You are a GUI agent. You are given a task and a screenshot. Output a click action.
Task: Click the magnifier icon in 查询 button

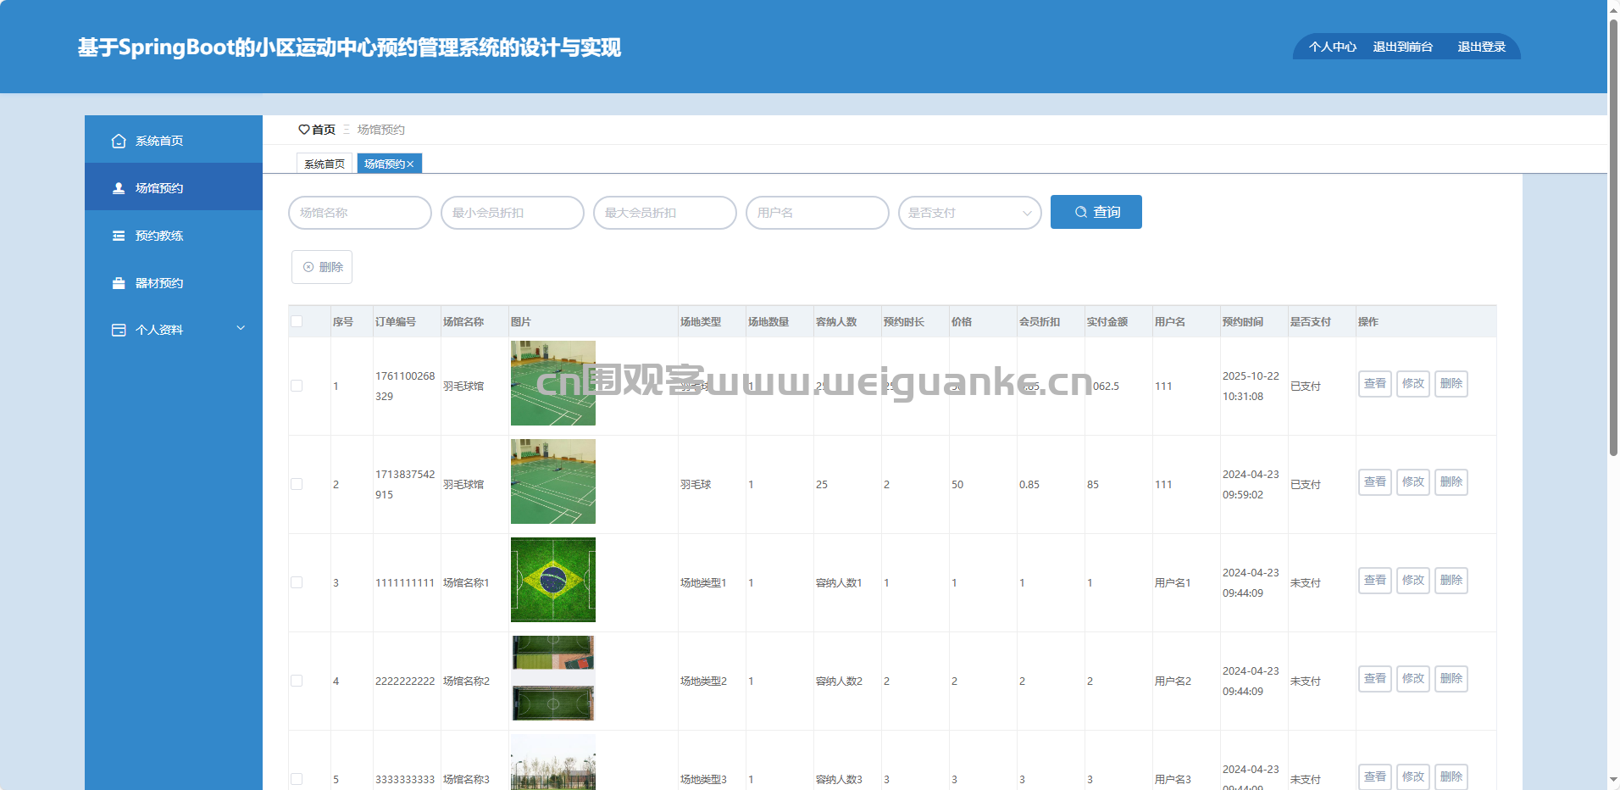pos(1081,212)
